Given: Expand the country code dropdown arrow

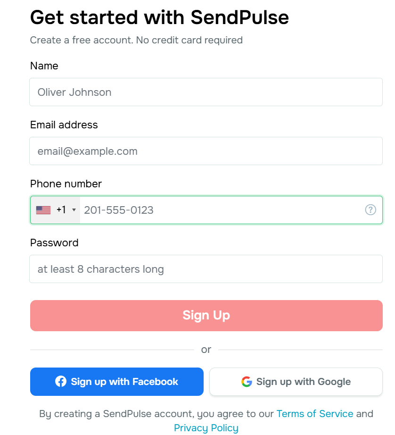Looking at the screenshot, I should tap(74, 210).
